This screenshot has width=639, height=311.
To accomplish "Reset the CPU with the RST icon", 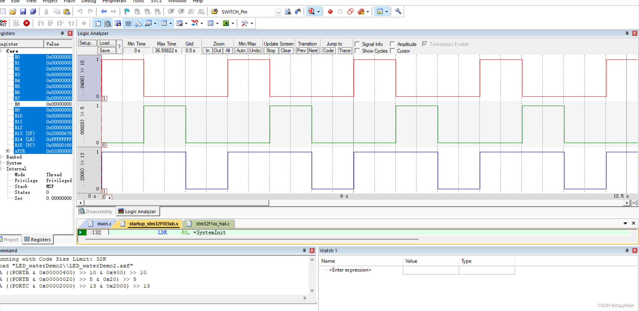I will pyautogui.click(x=3, y=23).
